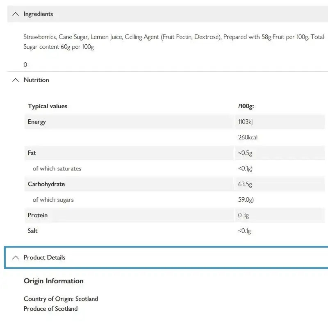Select the Protein row label
Screen dimensions: 328x328
38,215
